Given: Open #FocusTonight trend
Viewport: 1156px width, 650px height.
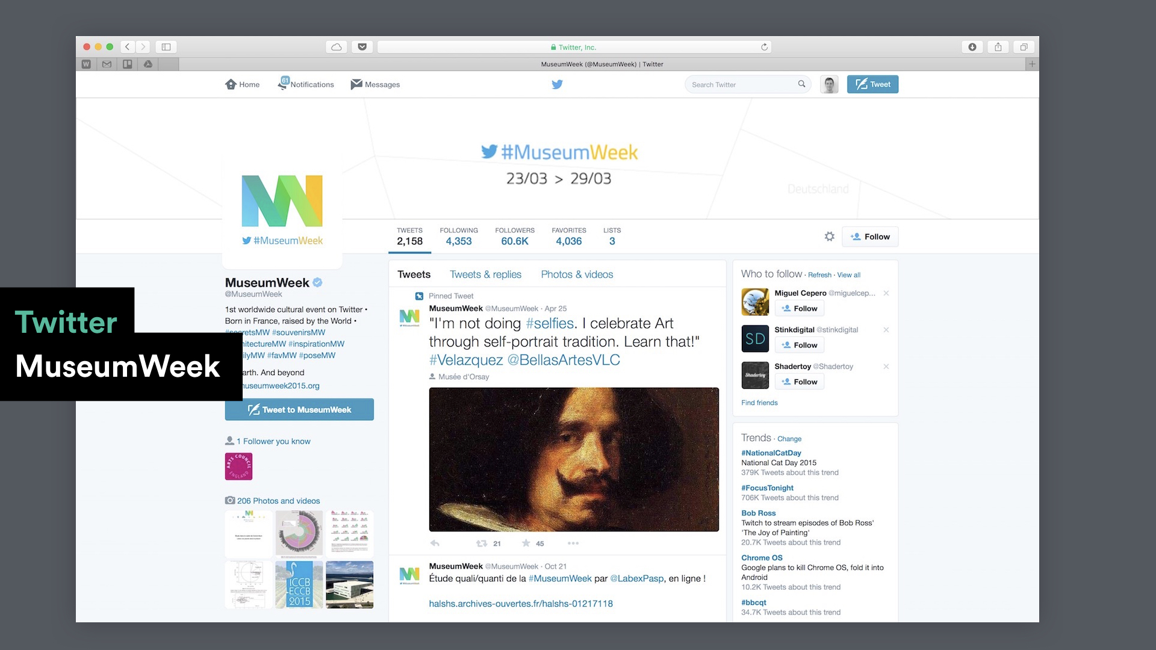Looking at the screenshot, I should 767,488.
